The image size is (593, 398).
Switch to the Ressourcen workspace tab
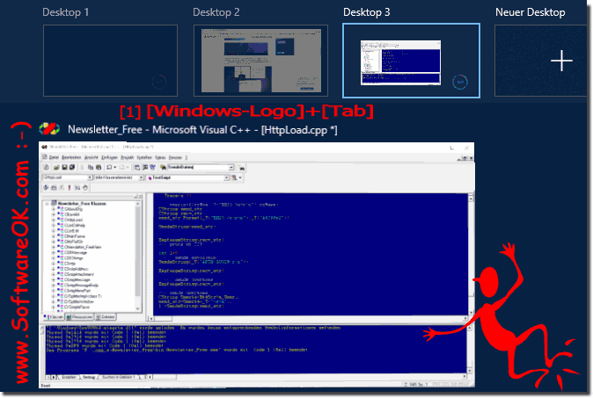[x=79, y=317]
